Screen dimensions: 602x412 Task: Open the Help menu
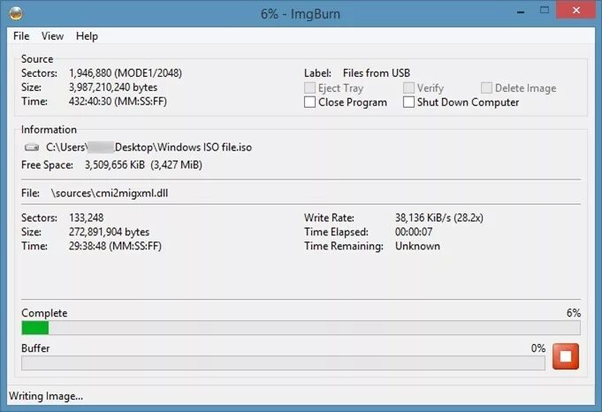(x=87, y=36)
